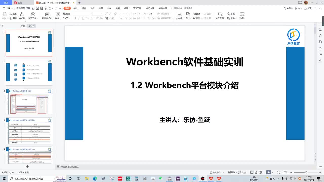Click Smart Beautify (智能美化) in status bar

217,172
